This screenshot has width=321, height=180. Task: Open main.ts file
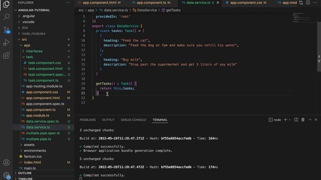[x=44, y=168]
